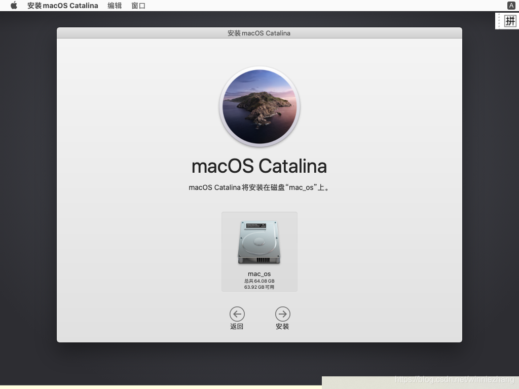
Task: Click the window title 安装 macOS Catalina
Action: tap(259, 33)
